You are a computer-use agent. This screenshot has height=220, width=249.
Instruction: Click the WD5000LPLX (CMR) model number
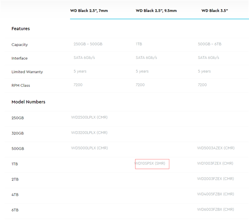click(x=89, y=148)
